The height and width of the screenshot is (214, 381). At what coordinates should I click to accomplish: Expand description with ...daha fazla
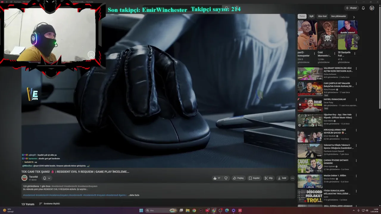[x=134, y=195]
